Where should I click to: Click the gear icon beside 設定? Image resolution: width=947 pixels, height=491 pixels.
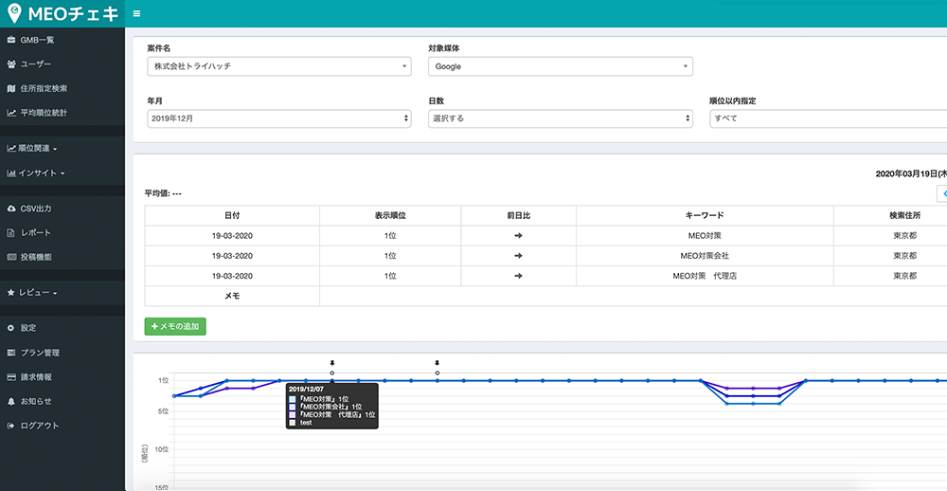[10, 328]
